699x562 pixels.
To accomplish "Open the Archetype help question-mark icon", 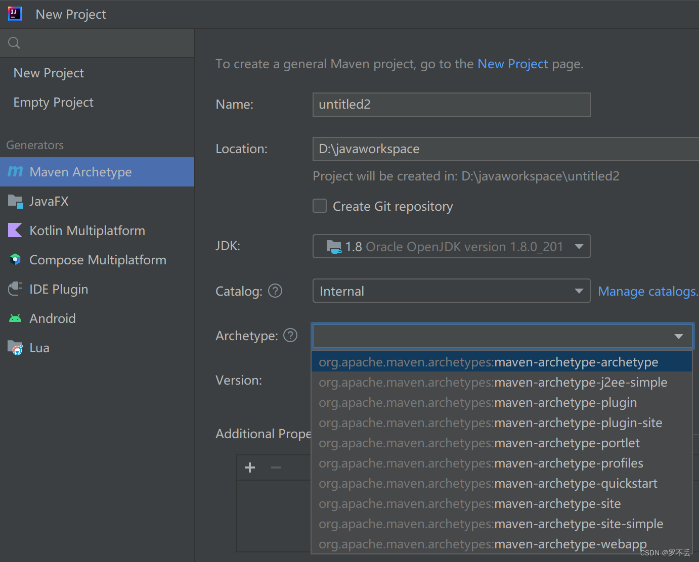I will click(290, 335).
